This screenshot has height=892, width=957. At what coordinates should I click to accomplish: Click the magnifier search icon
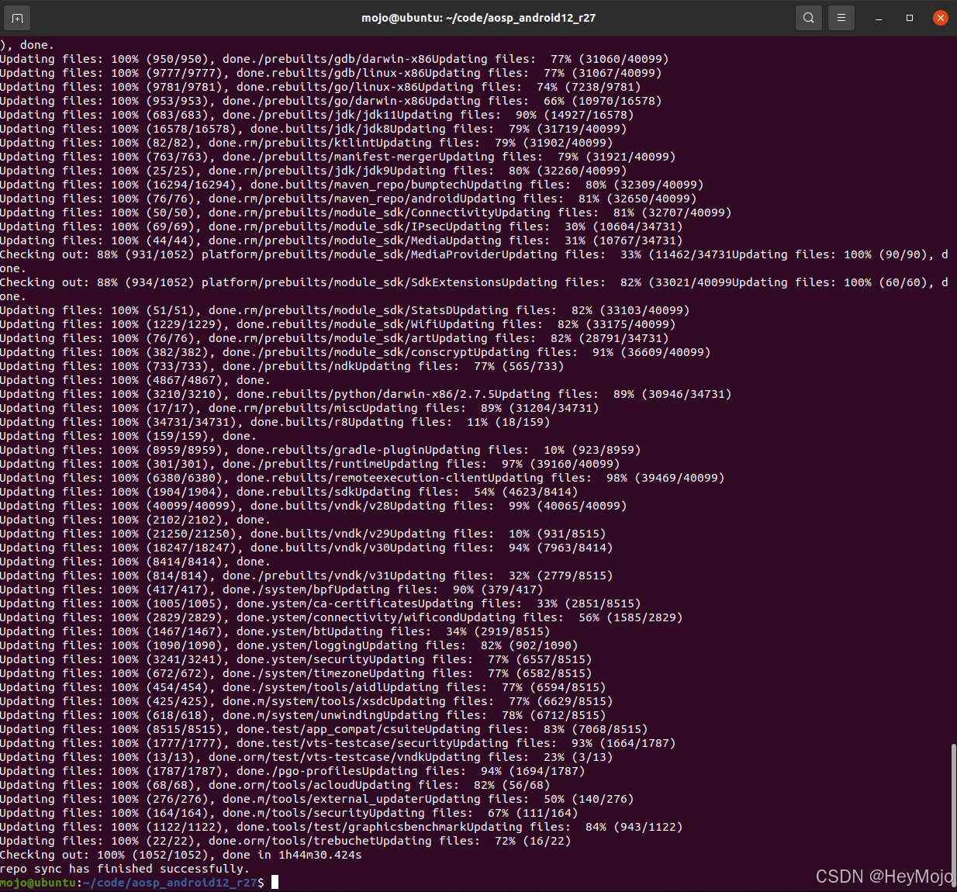point(808,17)
